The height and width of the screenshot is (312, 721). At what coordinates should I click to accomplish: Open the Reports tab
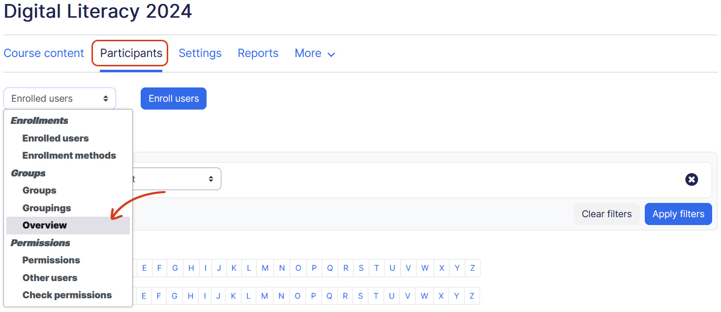click(258, 53)
